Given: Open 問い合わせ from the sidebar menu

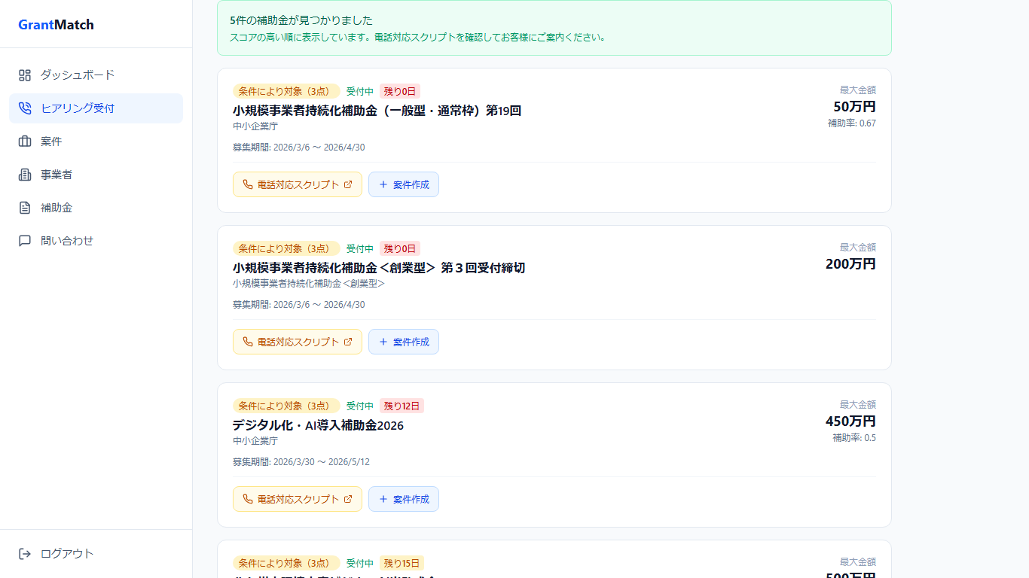Looking at the screenshot, I should 65,240.
